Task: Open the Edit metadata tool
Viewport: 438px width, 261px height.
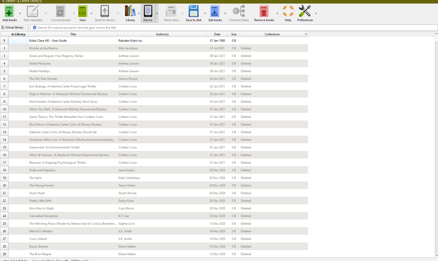Action: coord(33,11)
